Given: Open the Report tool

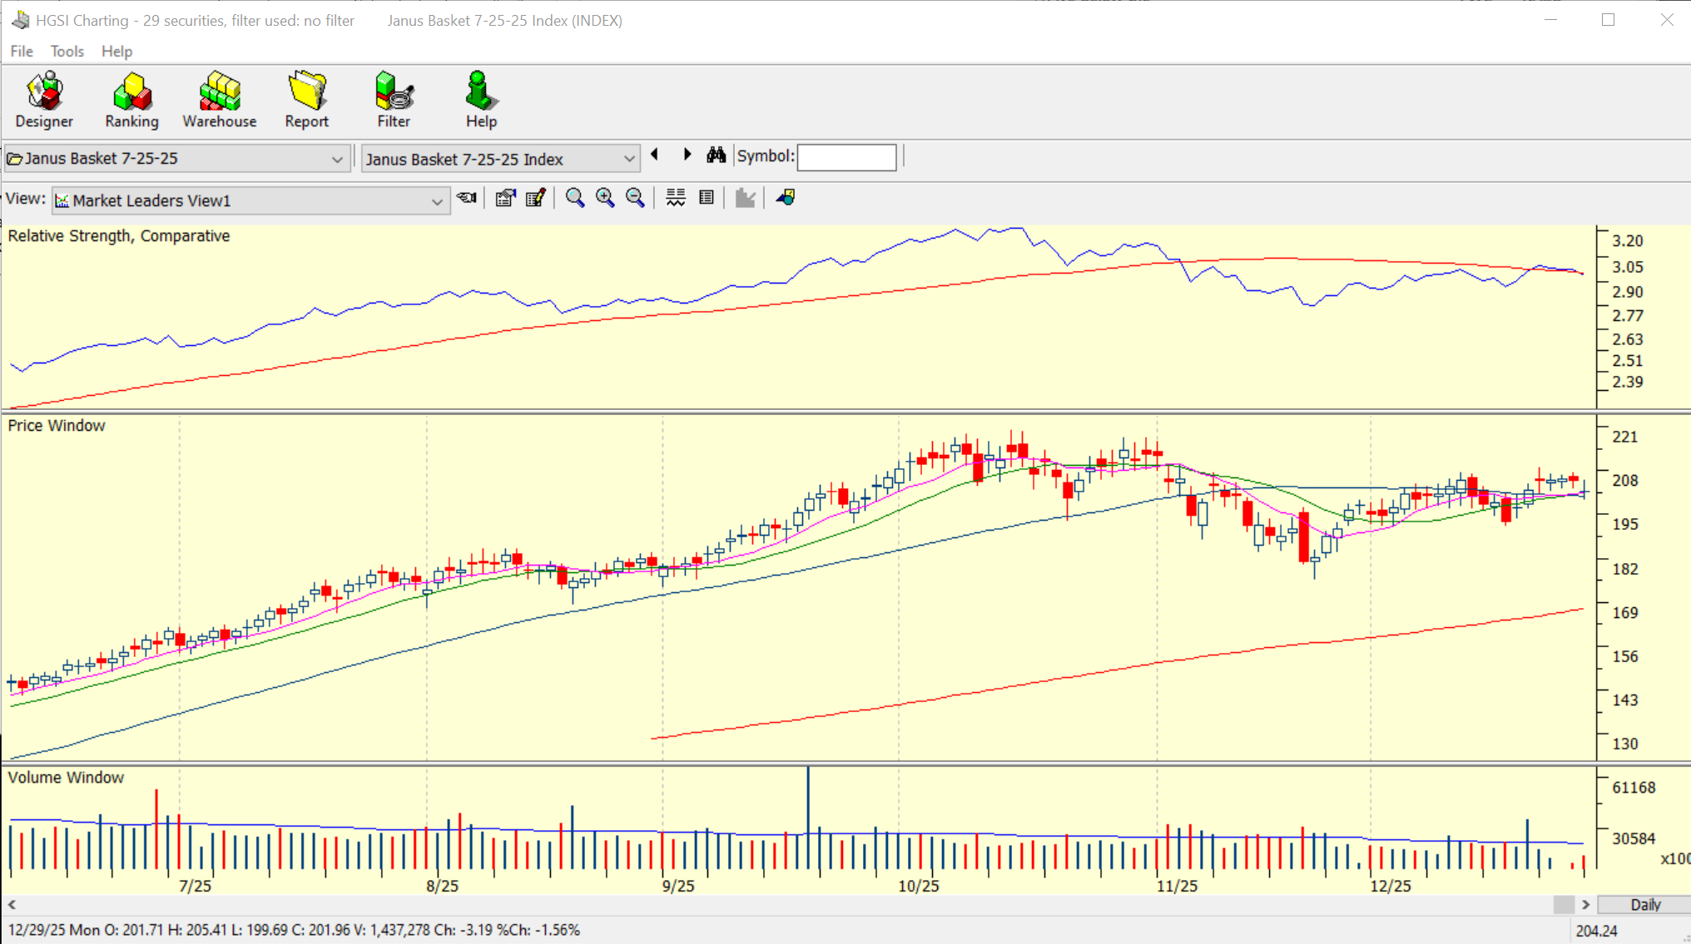Looking at the screenshot, I should click(x=306, y=100).
